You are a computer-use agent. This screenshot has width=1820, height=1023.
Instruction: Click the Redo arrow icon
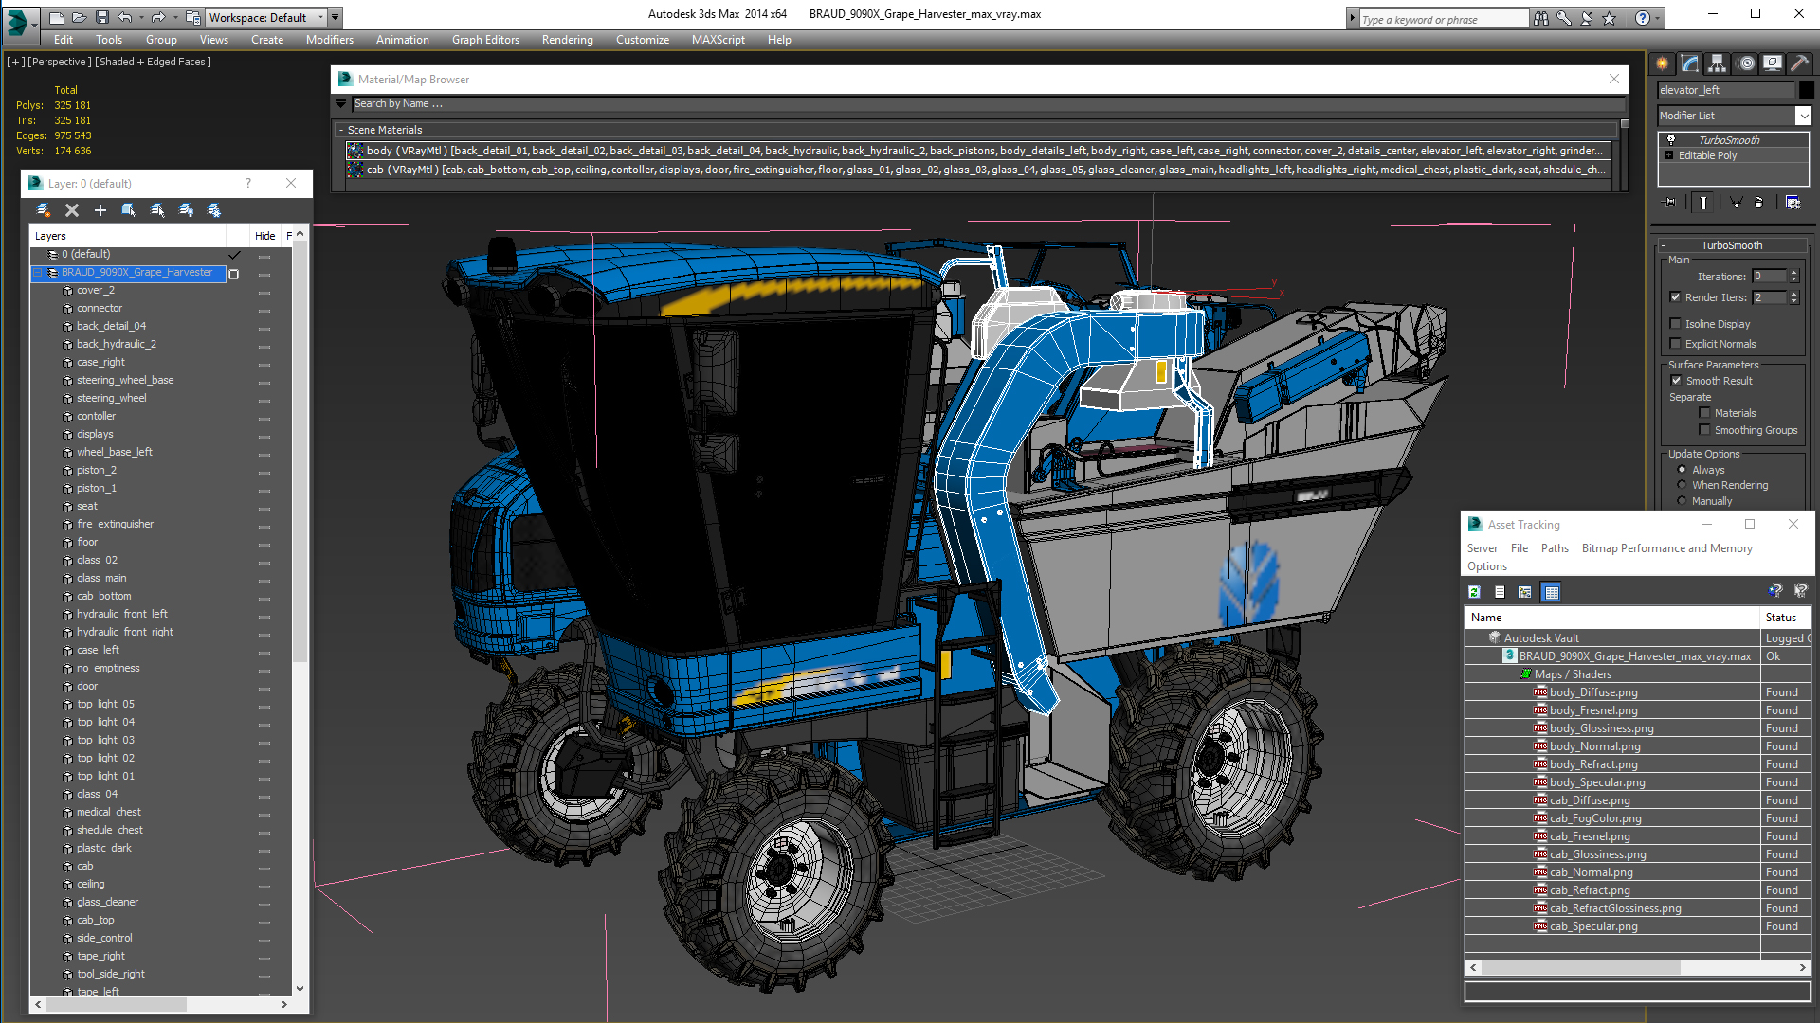point(158,17)
